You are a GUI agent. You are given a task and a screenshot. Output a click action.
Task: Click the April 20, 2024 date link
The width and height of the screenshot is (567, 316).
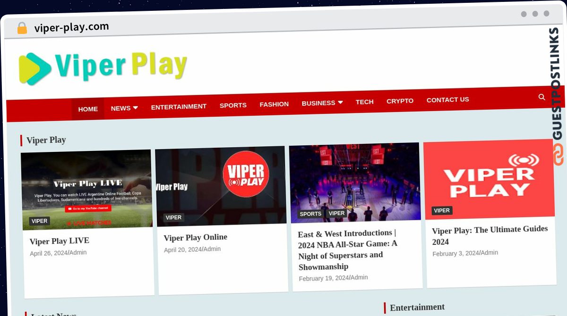[x=183, y=249]
